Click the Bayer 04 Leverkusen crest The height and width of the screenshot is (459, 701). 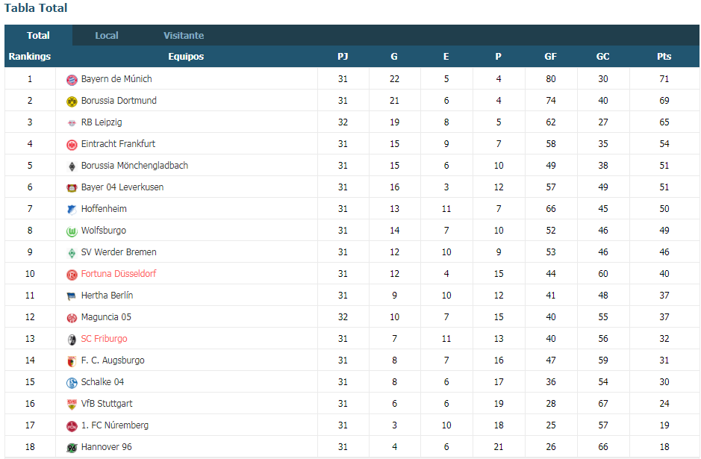pyautogui.click(x=72, y=188)
